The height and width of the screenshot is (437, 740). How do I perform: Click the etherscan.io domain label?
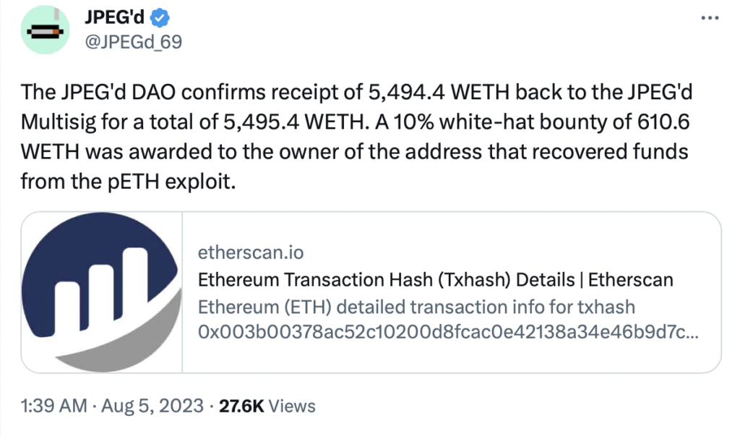pyautogui.click(x=251, y=253)
